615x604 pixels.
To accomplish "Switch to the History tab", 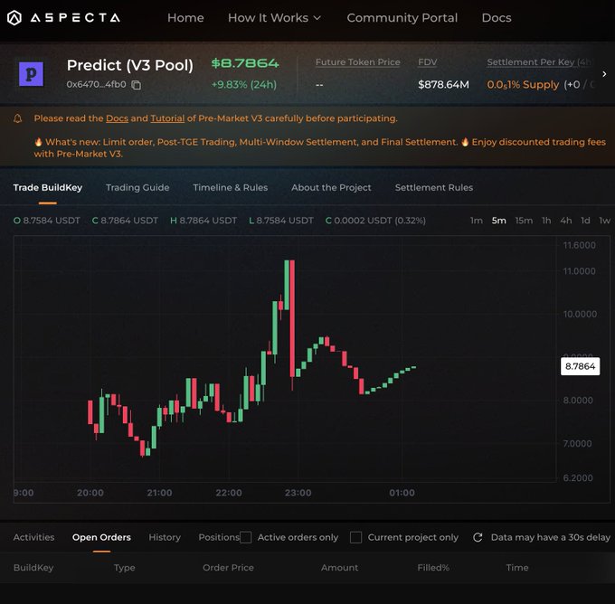I will tap(165, 537).
